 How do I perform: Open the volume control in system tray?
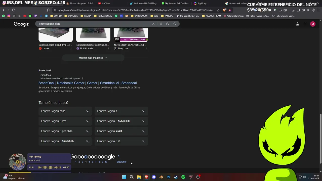304,177
